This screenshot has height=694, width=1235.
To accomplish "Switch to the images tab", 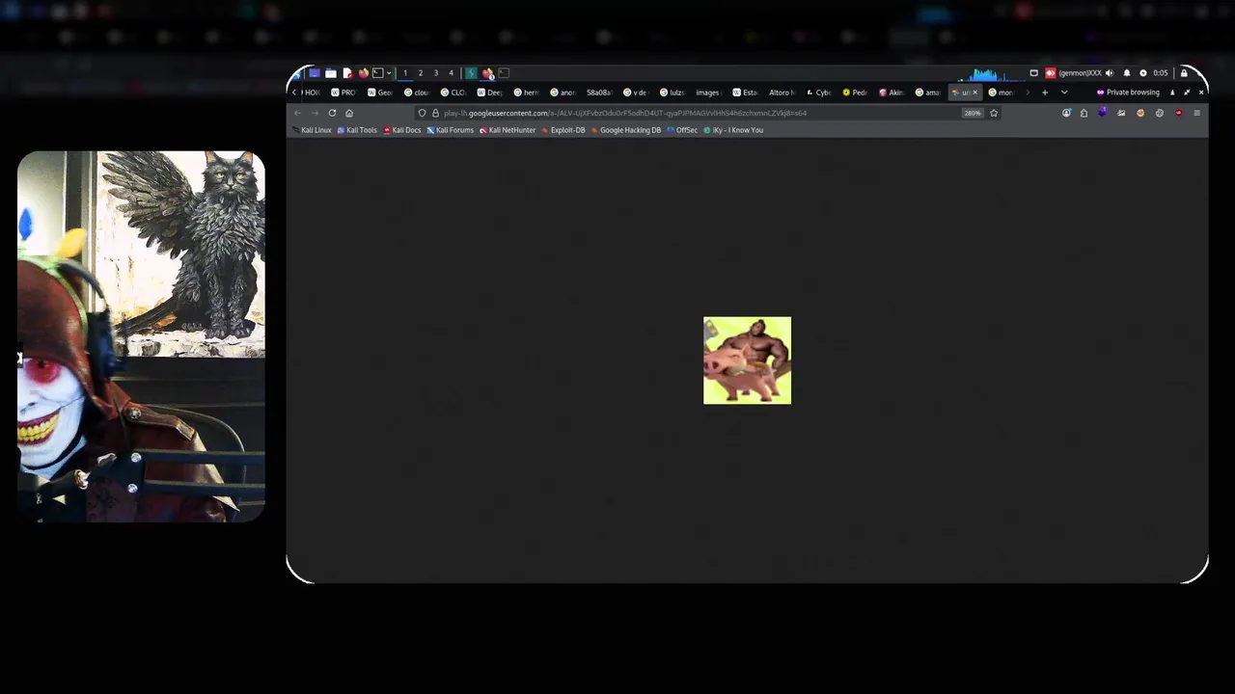I will (708, 93).
